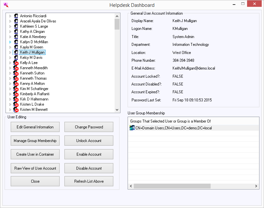The height and width of the screenshot is (208, 264).
Task: Click the user icon next to Kayla M Green
Action: point(16,47)
